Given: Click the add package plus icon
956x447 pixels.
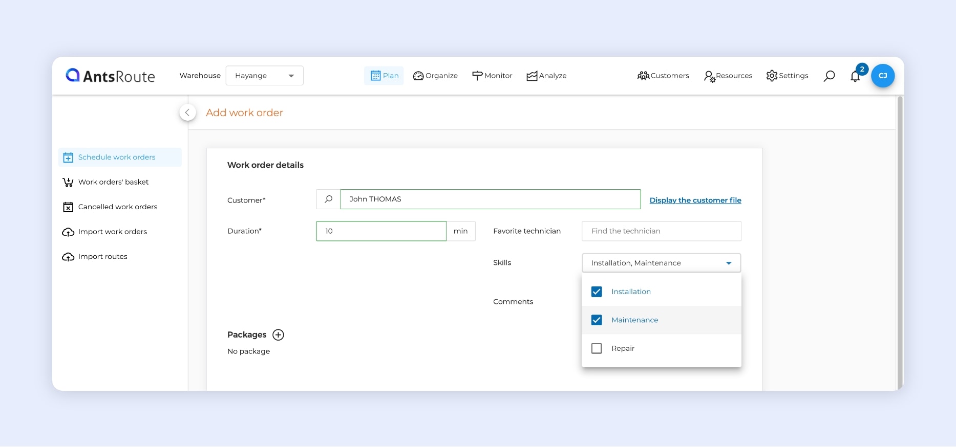Looking at the screenshot, I should click(278, 335).
